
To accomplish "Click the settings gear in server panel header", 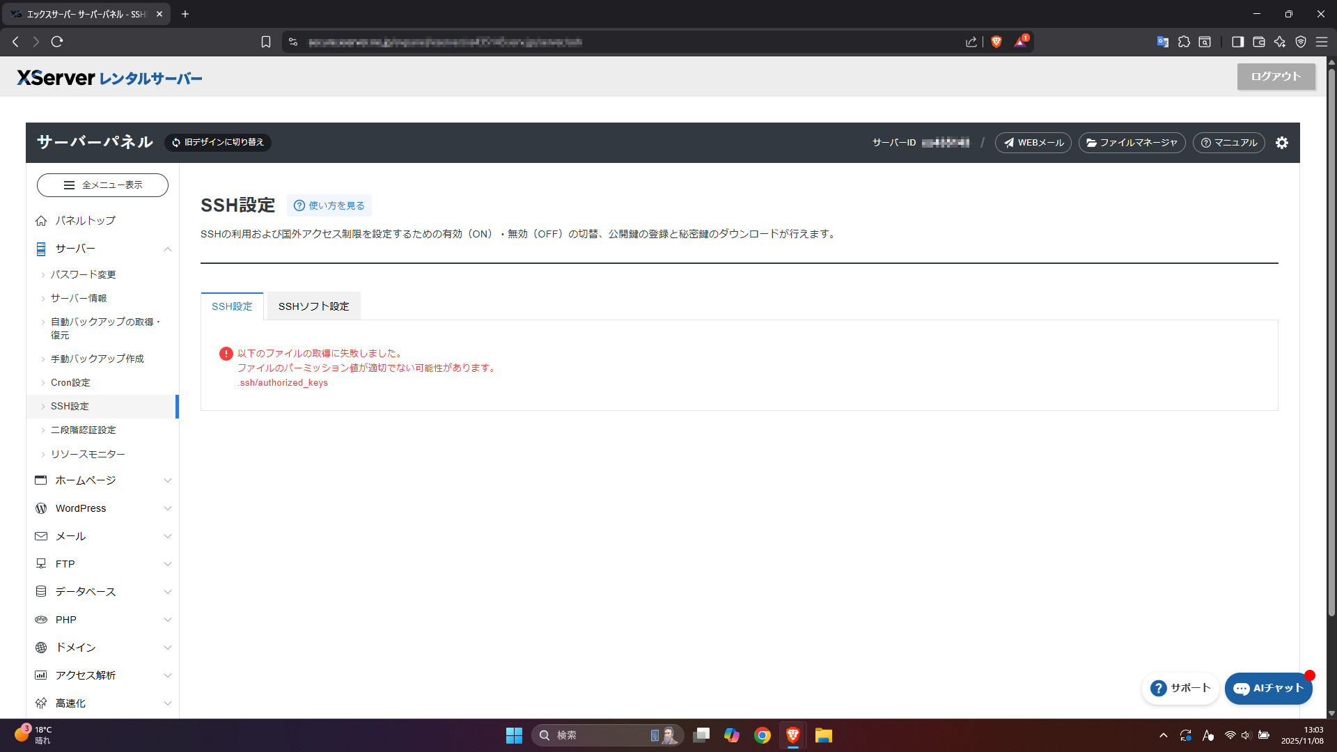I will 1281,143.
